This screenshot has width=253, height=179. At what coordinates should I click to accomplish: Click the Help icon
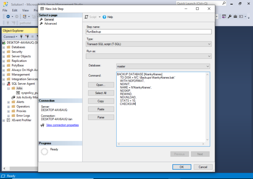coord(104,17)
